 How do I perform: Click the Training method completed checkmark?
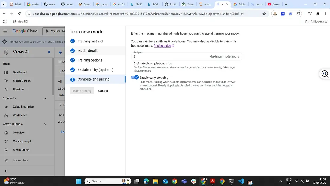click(x=72, y=41)
